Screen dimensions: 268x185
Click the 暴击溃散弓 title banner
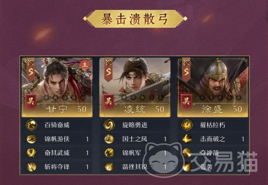(135, 19)
